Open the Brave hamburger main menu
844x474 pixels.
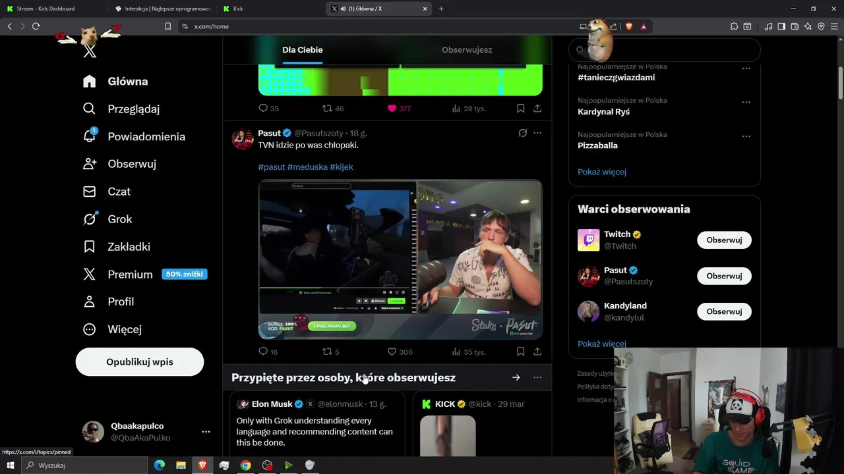pos(834,26)
